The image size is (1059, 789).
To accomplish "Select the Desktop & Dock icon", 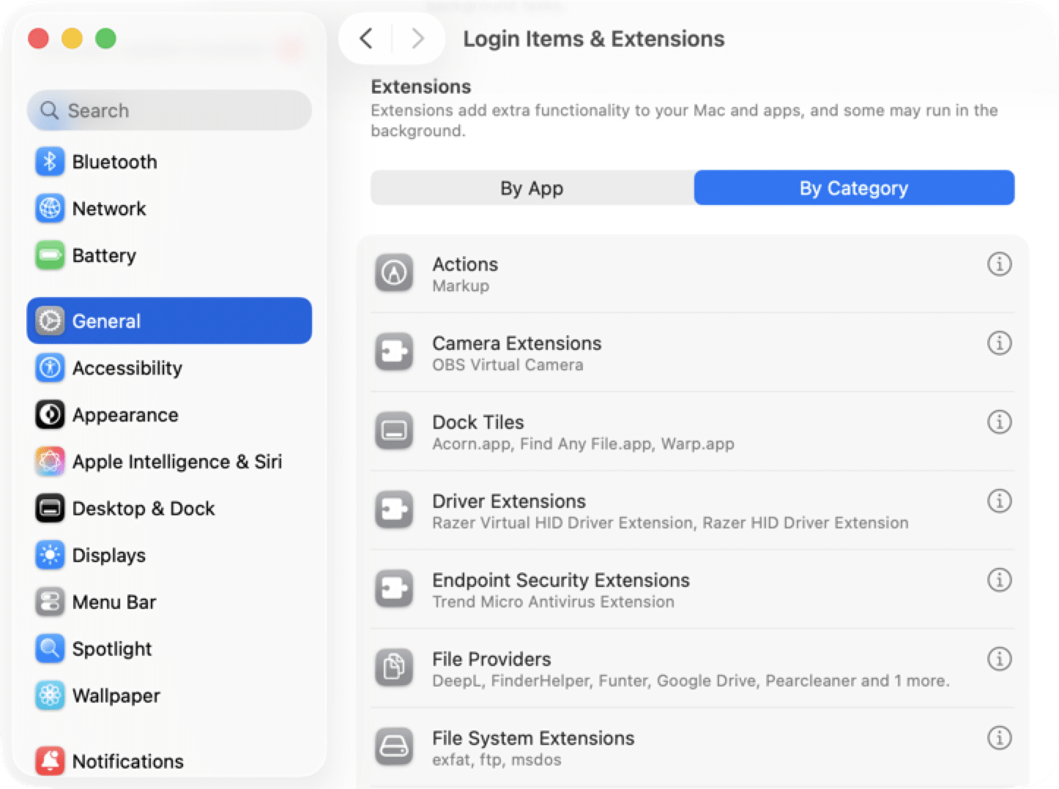I will (x=50, y=509).
